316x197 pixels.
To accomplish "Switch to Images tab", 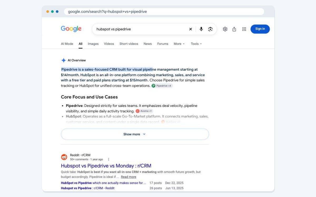I will [93, 44].
